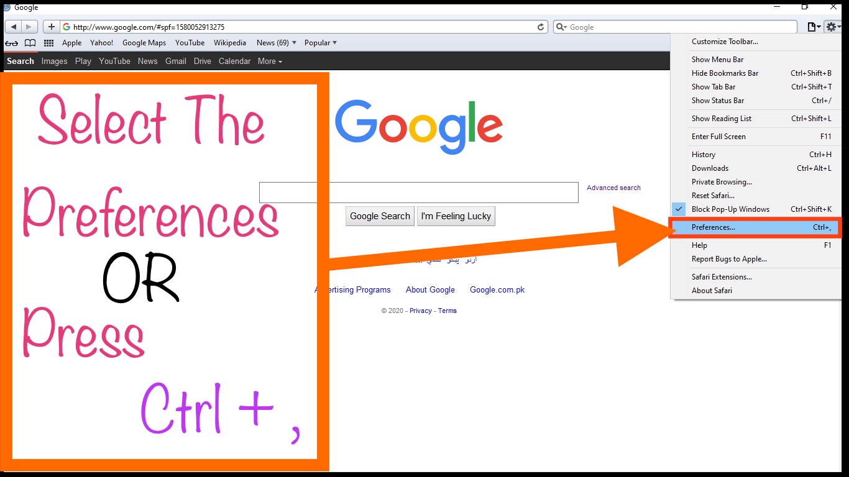The image size is (849, 477).
Task: Open the Yahoo! bookmark
Action: click(x=101, y=43)
